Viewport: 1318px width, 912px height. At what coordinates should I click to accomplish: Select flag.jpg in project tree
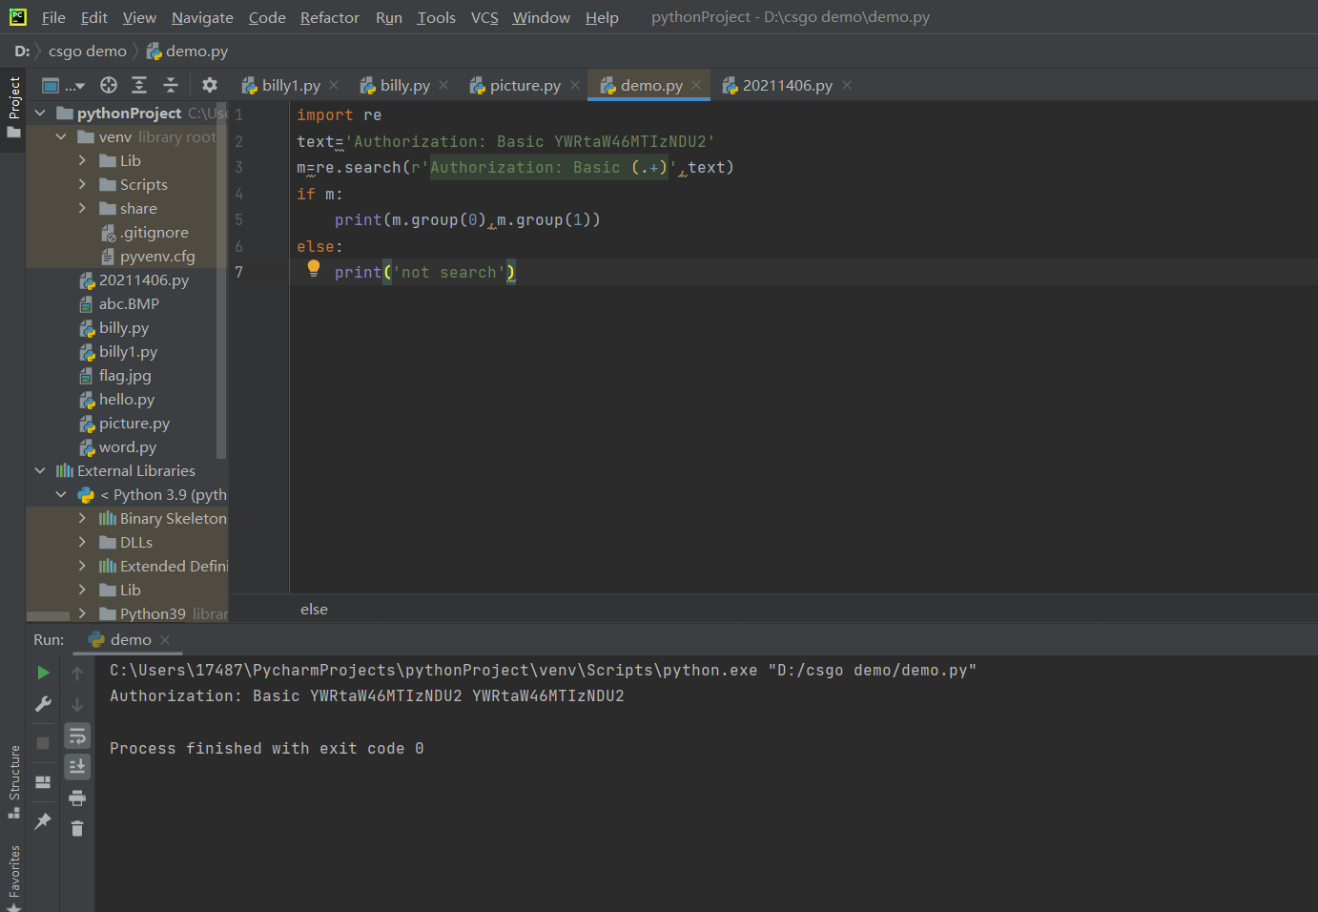click(x=115, y=375)
